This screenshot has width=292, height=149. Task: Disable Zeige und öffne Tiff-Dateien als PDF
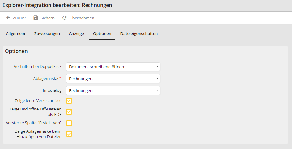point(69,112)
